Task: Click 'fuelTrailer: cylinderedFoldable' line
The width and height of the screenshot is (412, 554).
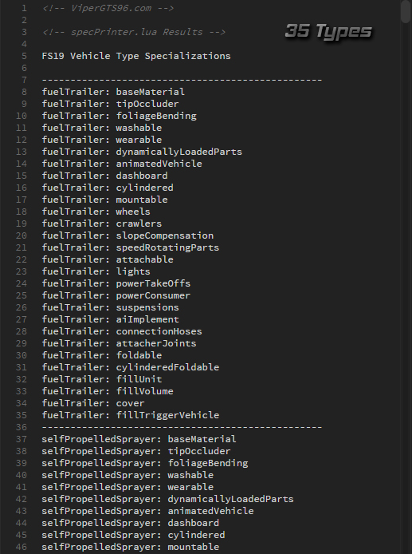Action: point(131,367)
